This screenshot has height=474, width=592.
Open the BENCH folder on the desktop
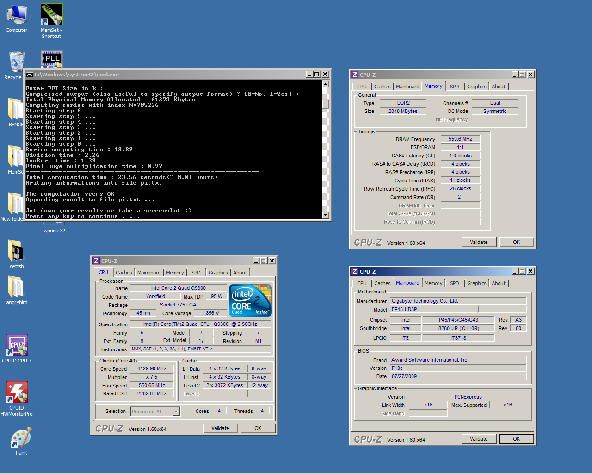coord(15,112)
